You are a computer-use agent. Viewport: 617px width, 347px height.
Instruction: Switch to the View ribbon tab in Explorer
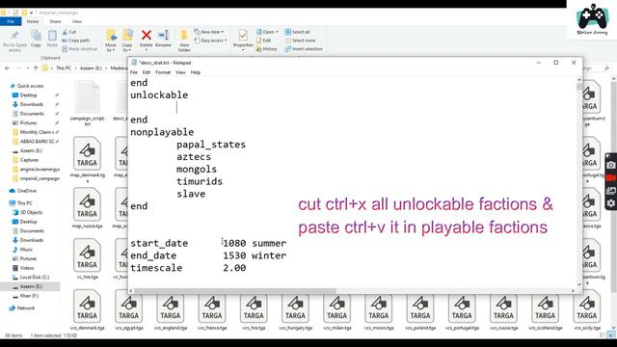point(77,21)
